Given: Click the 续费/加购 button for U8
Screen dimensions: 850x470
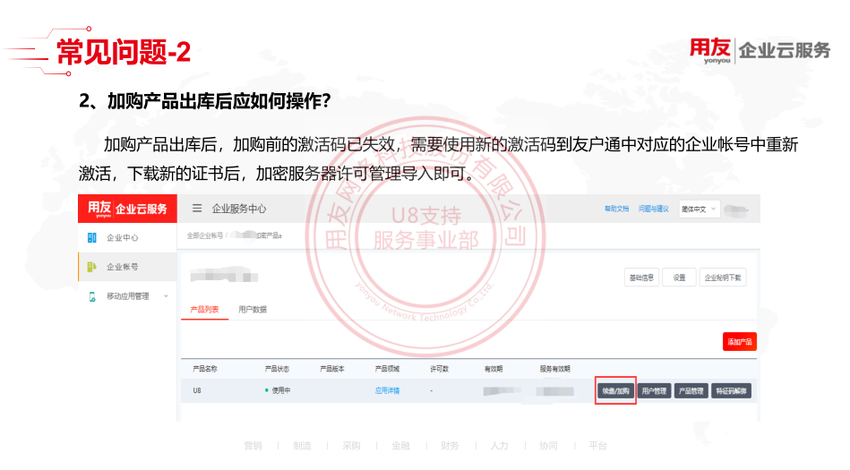Looking at the screenshot, I should [x=616, y=391].
